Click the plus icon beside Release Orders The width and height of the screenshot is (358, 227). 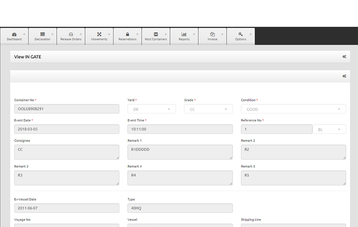(81, 34)
